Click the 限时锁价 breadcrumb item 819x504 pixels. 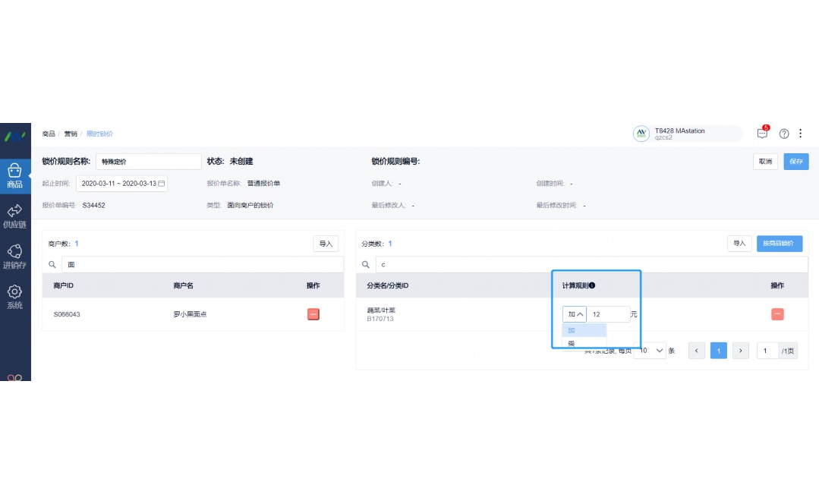99,134
